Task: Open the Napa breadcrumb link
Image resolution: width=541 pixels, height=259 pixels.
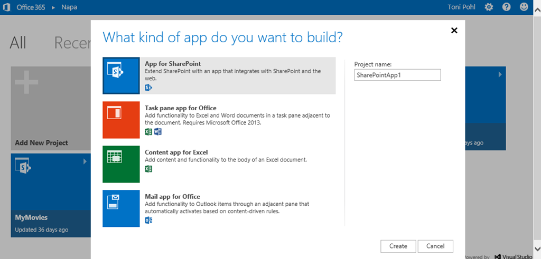Action: (x=69, y=7)
